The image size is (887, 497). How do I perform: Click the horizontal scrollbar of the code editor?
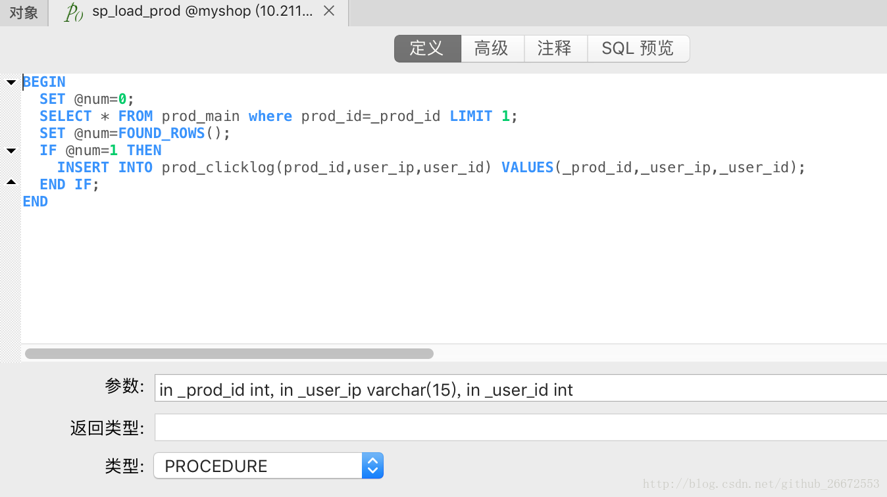pos(229,354)
